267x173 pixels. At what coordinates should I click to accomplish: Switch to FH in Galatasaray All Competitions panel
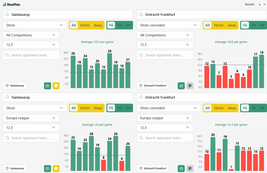point(119,25)
